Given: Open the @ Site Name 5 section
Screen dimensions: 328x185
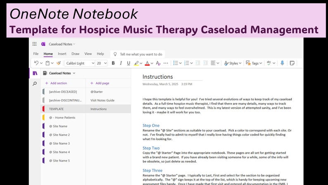Looking at the screenshot, I should point(63,161).
